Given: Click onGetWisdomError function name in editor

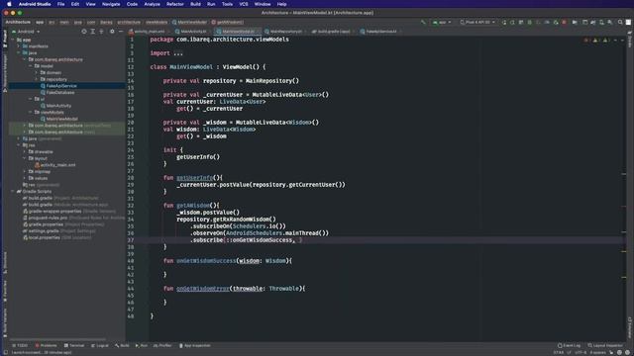Looking at the screenshot, I should pyautogui.click(x=202, y=289).
